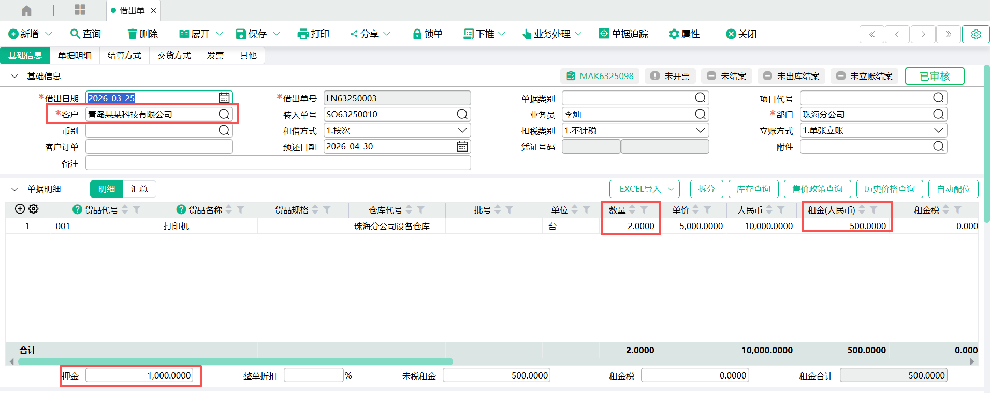The height and width of the screenshot is (393, 990).
Task: Switch to the 结算方式 tab
Action: (x=124, y=56)
